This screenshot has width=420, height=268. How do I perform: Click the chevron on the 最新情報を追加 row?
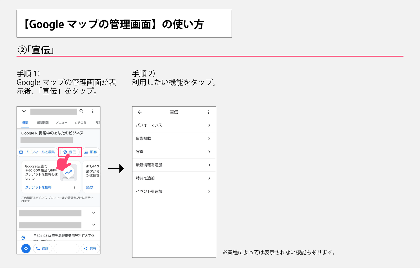tap(209, 165)
